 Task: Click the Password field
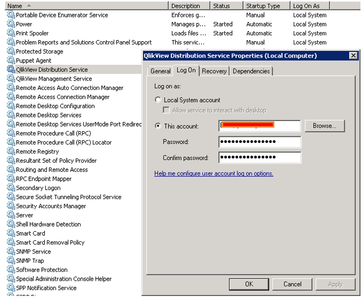260,141
